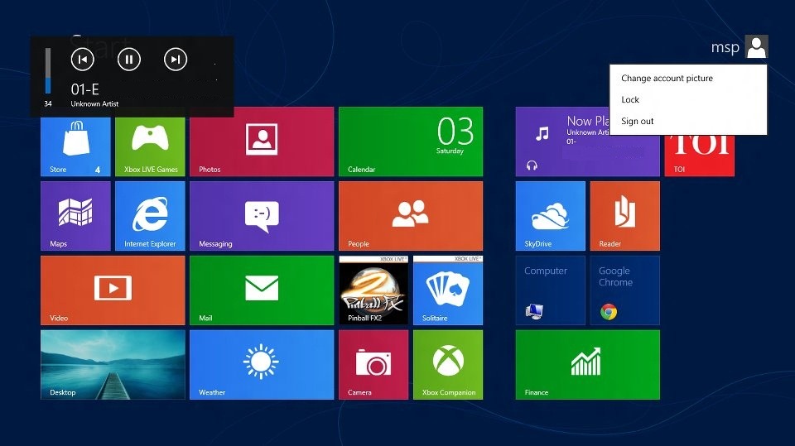Open the Calendar tile showing 03 Saturday
Image resolution: width=795 pixels, height=446 pixels.
(x=411, y=142)
